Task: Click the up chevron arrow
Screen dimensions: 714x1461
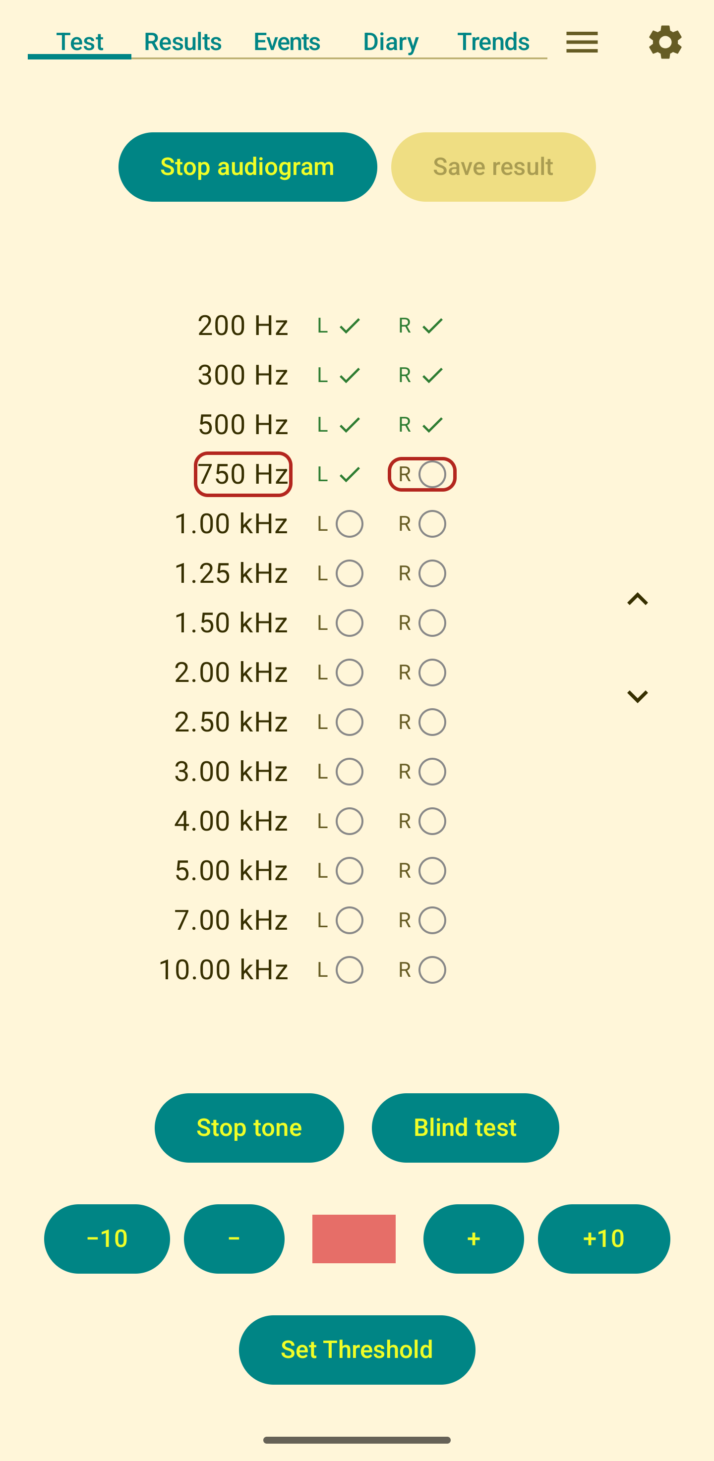Action: (x=637, y=599)
